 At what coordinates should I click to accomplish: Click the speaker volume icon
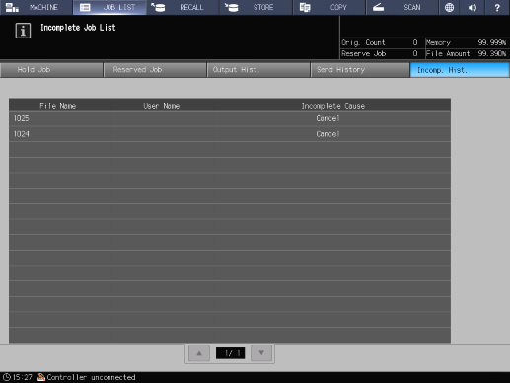pyautogui.click(x=473, y=7)
